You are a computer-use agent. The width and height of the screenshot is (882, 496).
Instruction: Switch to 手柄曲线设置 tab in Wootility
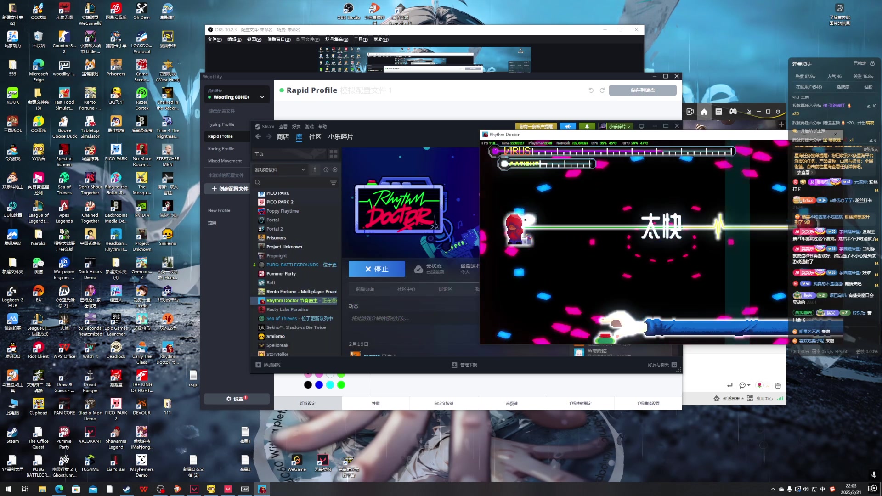coord(648,403)
